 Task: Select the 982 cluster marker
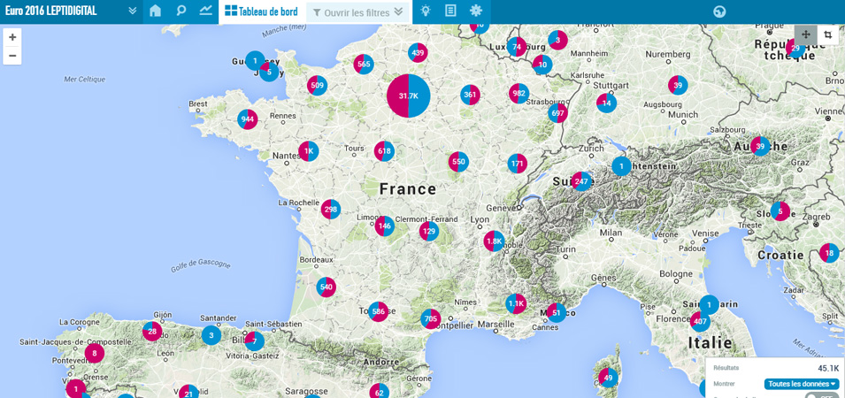[x=519, y=94]
